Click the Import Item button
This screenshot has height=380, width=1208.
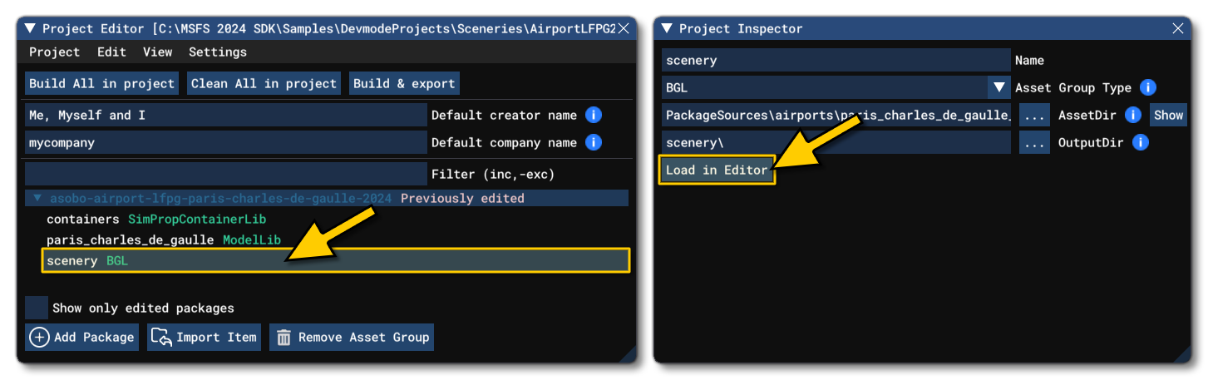point(205,338)
